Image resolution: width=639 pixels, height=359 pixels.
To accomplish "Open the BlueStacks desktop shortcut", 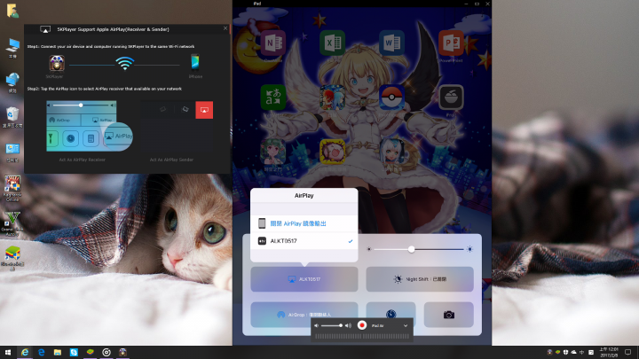I will (12, 258).
